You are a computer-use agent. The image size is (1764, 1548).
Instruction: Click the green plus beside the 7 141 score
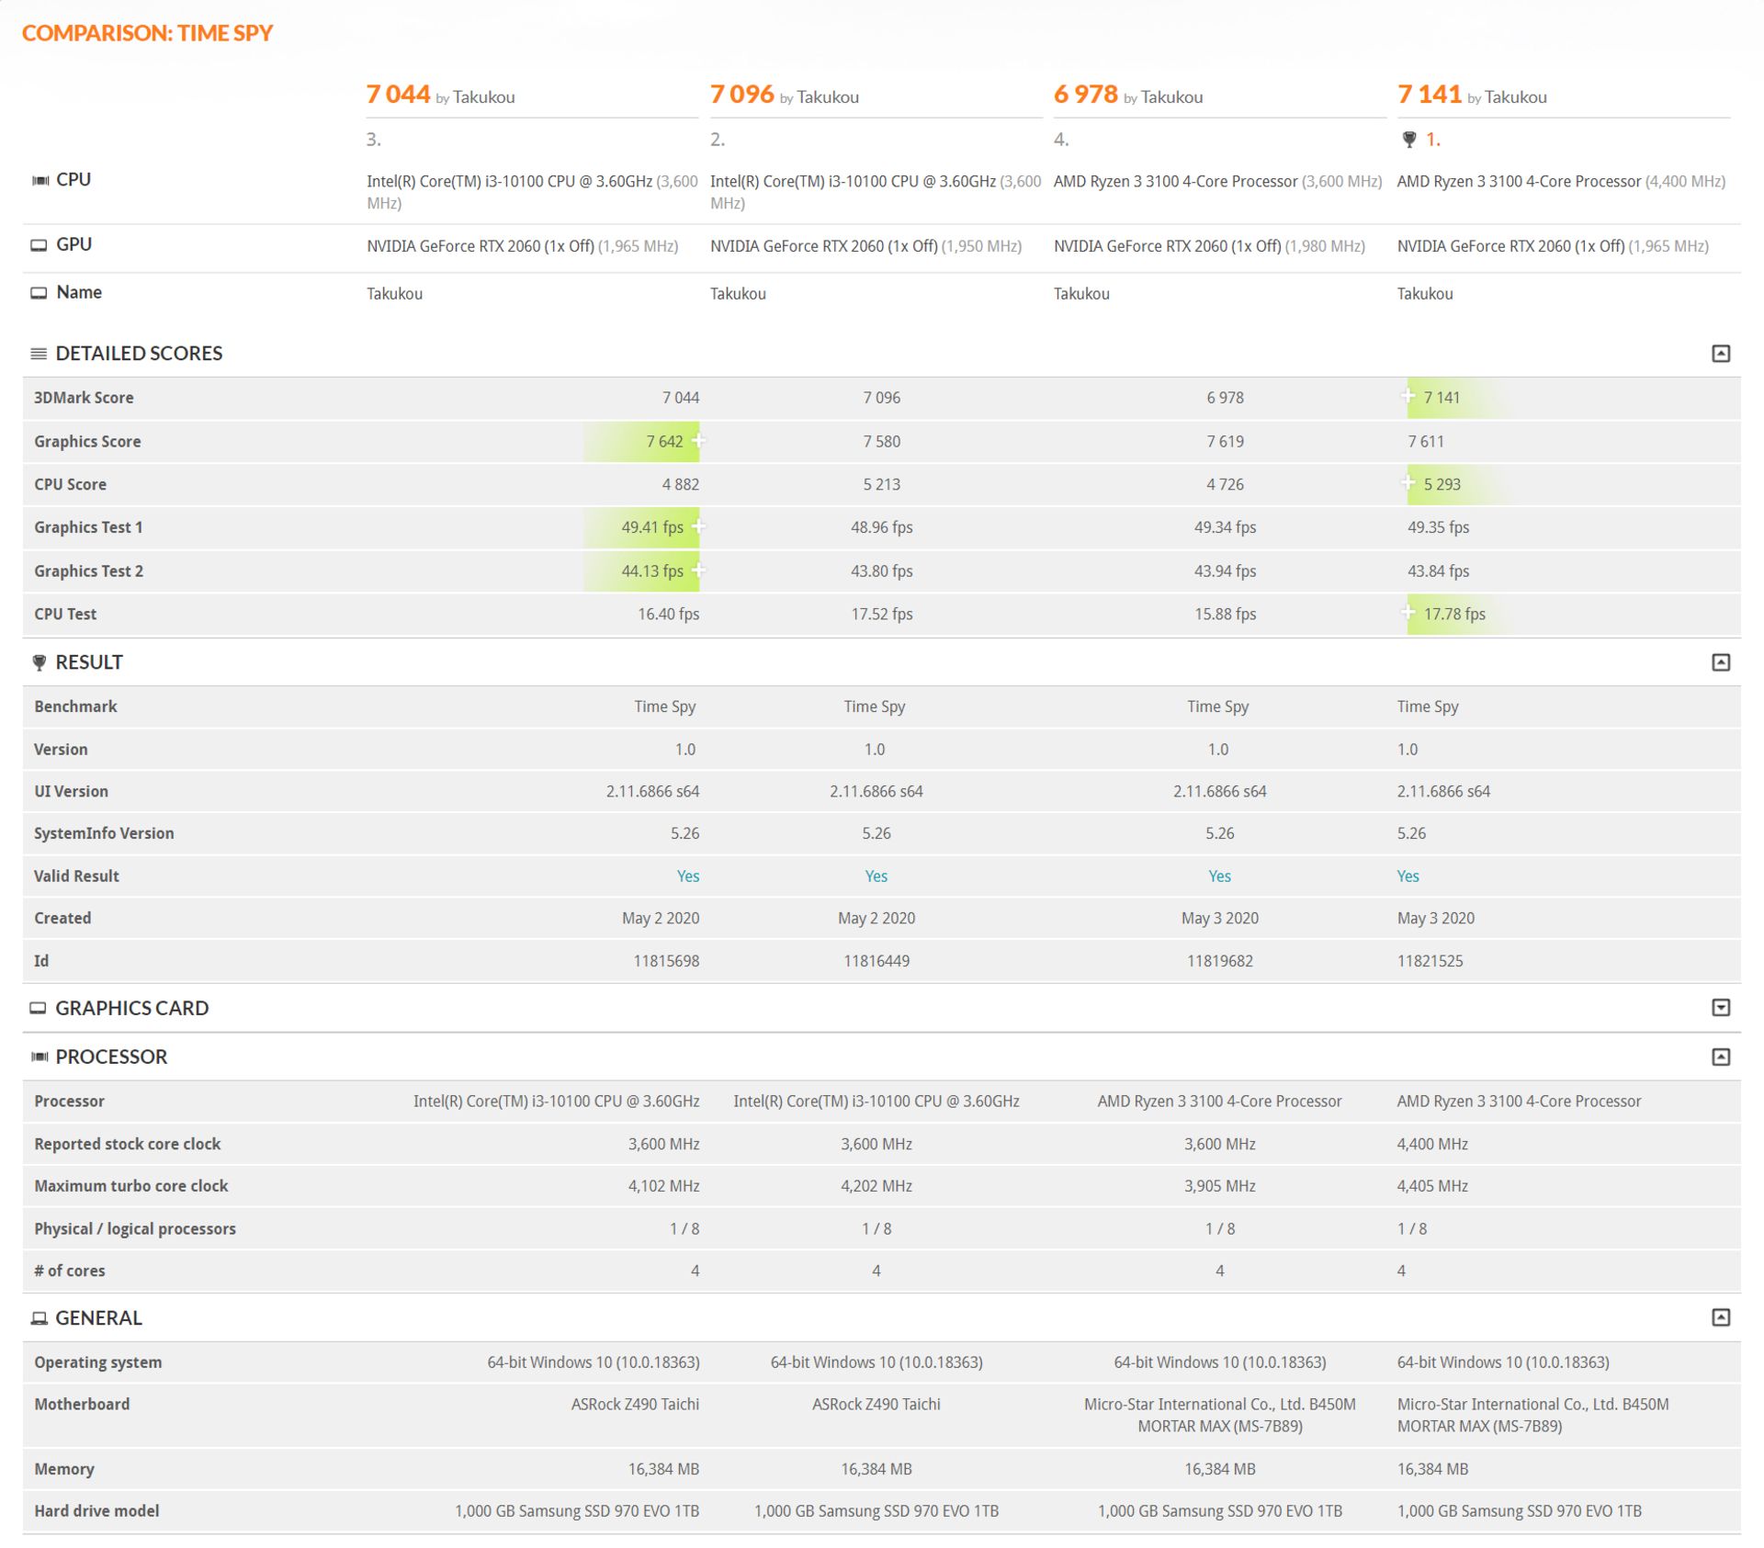point(1408,397)
